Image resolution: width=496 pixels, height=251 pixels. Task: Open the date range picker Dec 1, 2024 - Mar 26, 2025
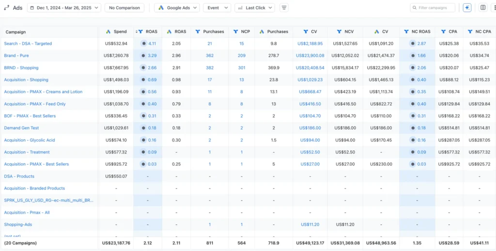pos(64,8)
